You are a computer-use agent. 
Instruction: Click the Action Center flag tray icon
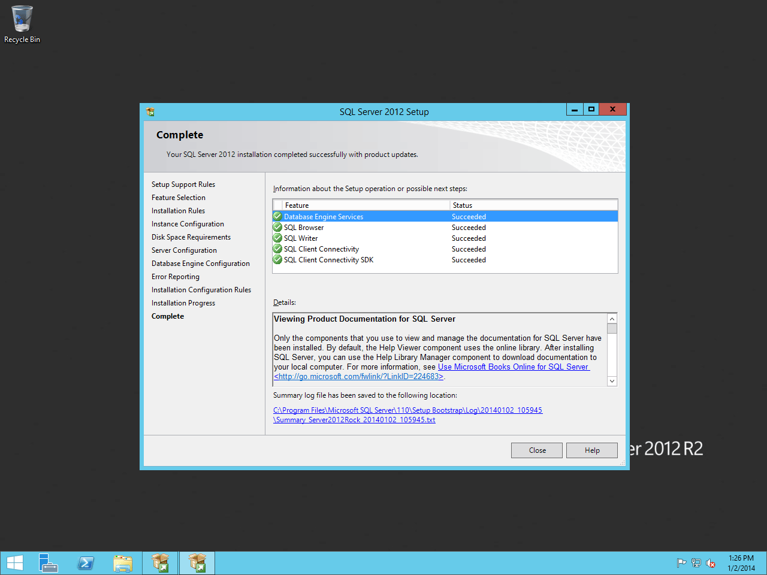[681, 563]
